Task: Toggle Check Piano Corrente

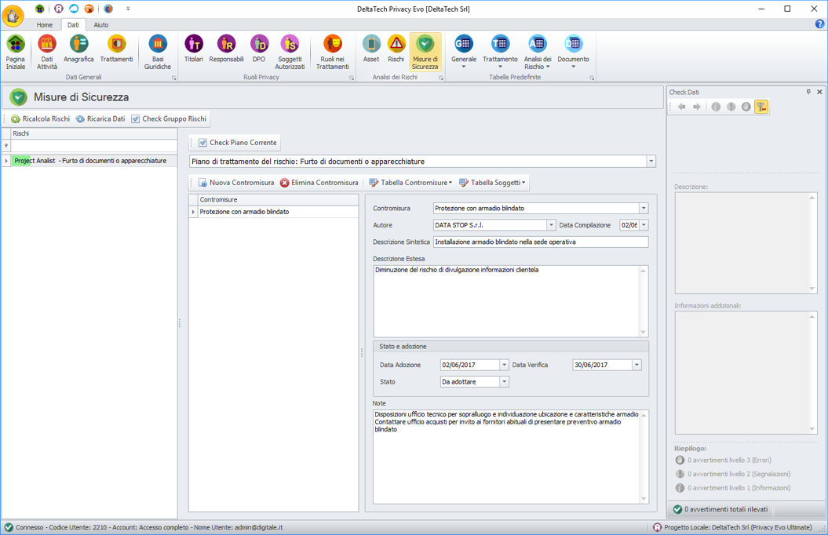Action: [x=238, y=143]
